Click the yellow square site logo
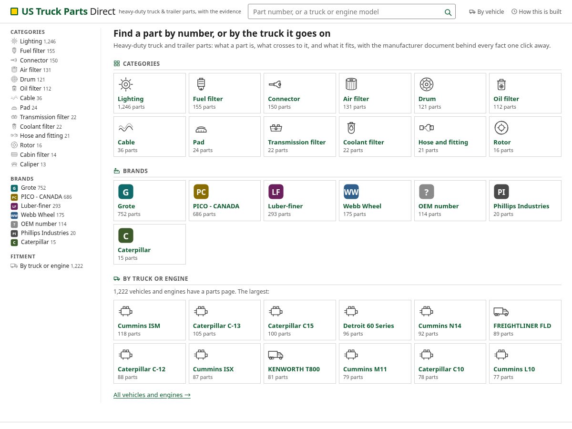This screenshot has width=572, height=429. click(x=14, y=11)
